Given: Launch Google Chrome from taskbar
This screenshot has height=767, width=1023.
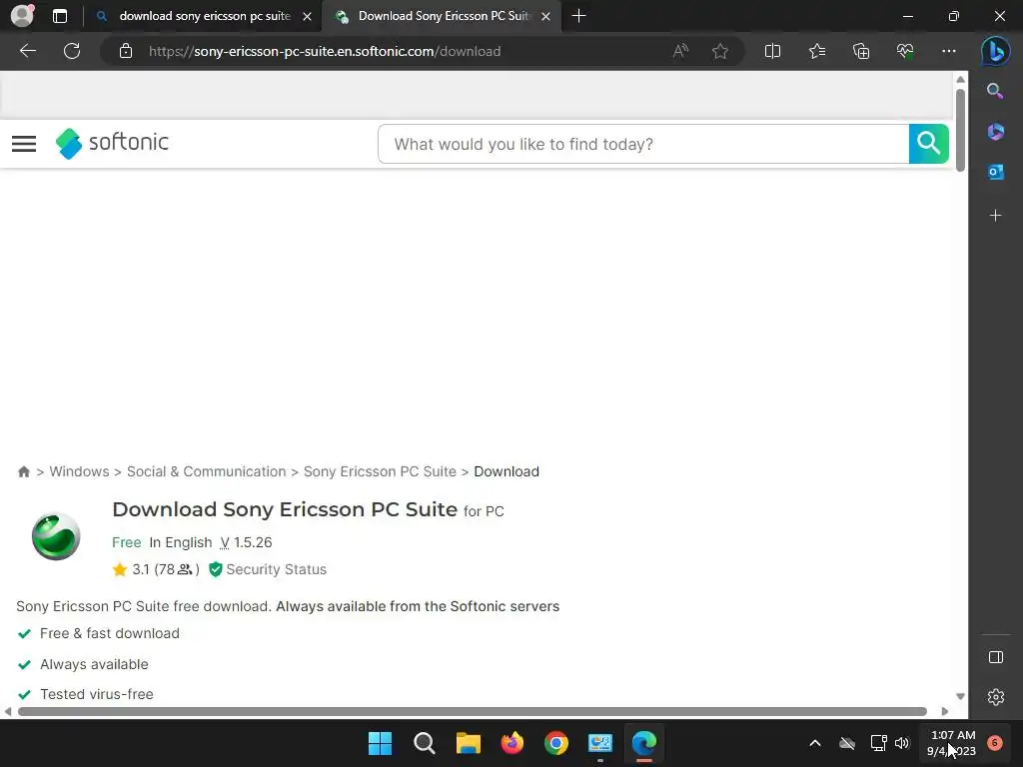Looking at the screenshot, I should tap(555, 743).
